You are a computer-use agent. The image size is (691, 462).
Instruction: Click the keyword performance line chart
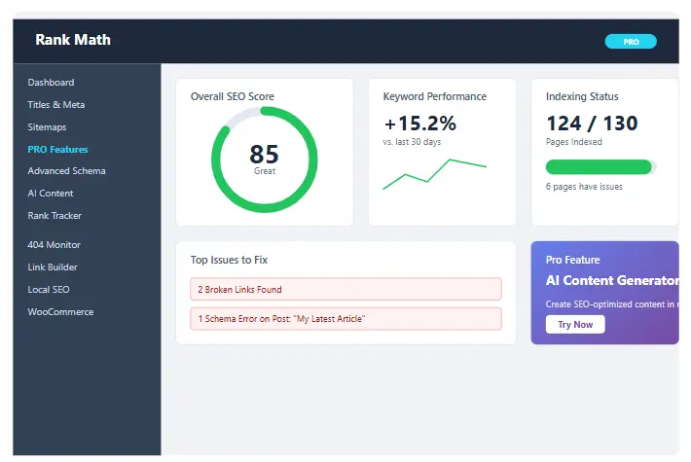click(x=434, y=174)
